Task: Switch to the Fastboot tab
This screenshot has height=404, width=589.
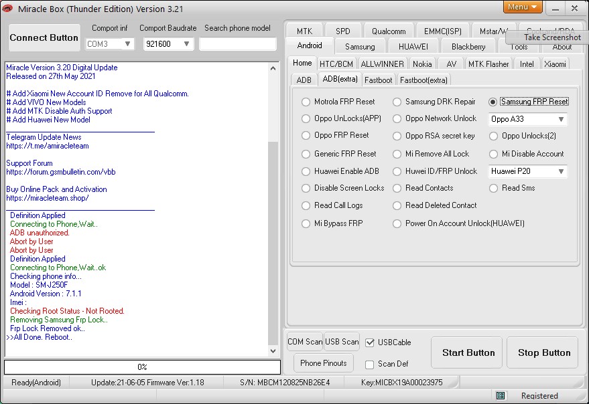Action: point(379,80)
